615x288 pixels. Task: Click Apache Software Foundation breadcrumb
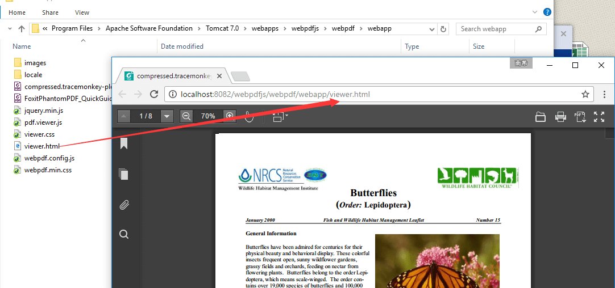(x=149, y=28)
